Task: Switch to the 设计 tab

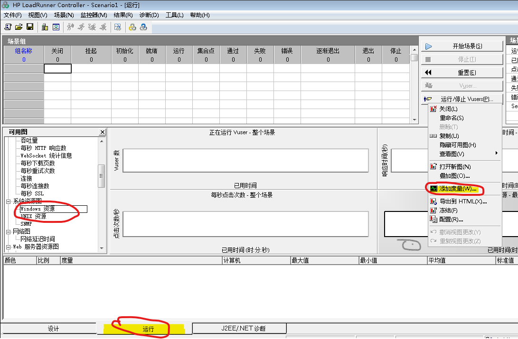Action: (x=53, y=329)
